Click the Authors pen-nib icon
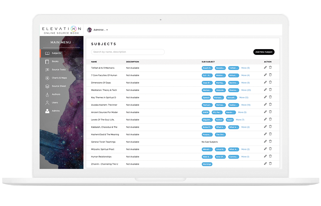Screen dimensions: 321x206 coord(47,94)
